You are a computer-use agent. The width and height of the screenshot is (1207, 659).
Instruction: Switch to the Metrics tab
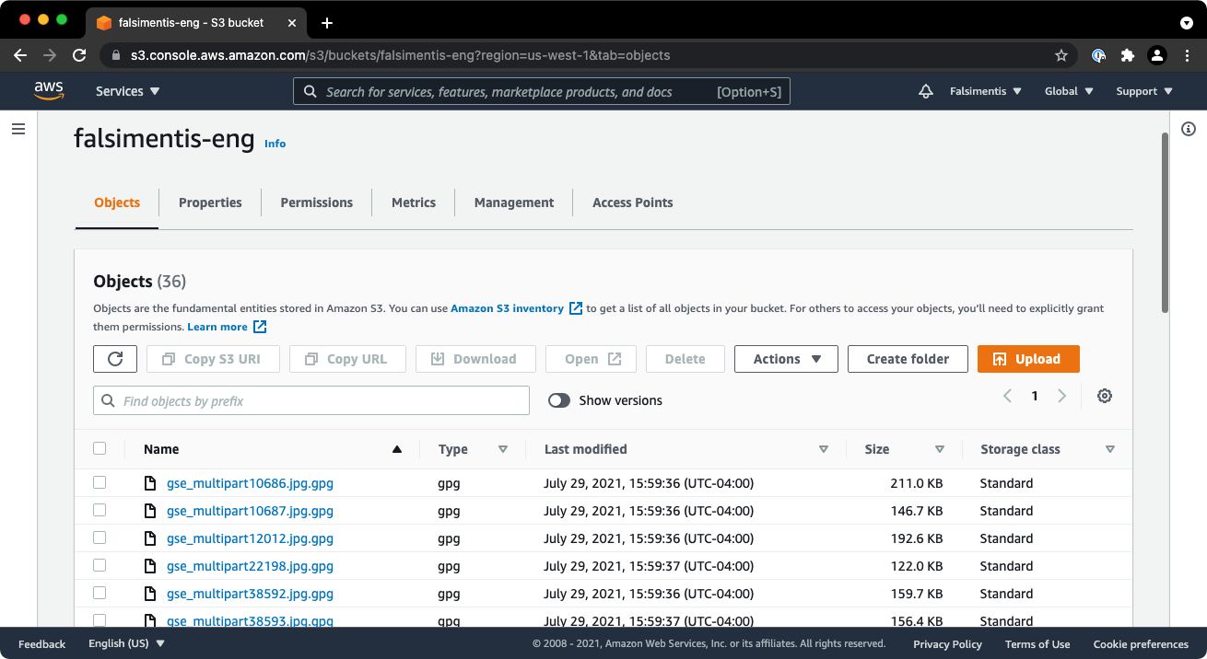(414, 202)
